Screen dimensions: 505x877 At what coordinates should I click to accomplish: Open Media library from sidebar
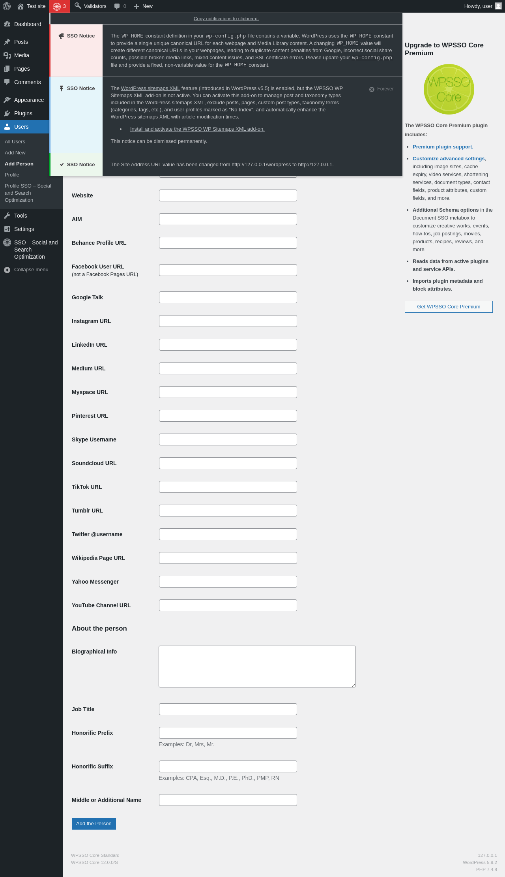24,55
